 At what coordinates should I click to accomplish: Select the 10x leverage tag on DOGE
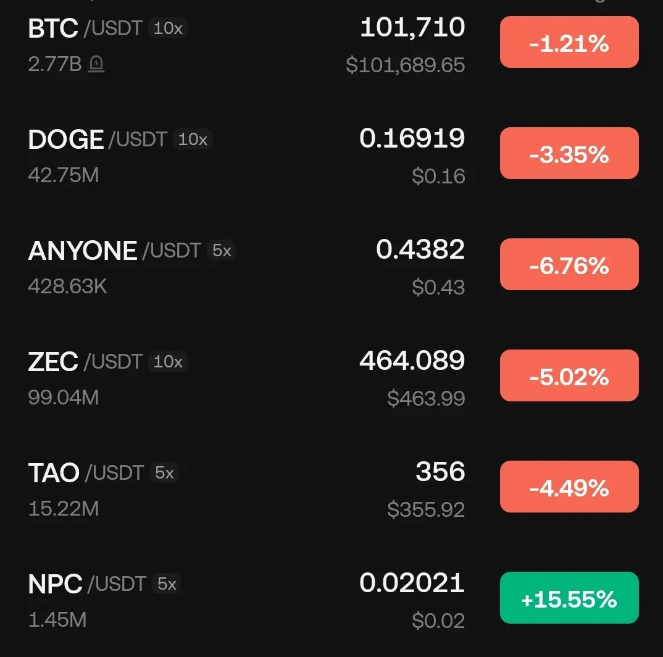coord(193,139)
